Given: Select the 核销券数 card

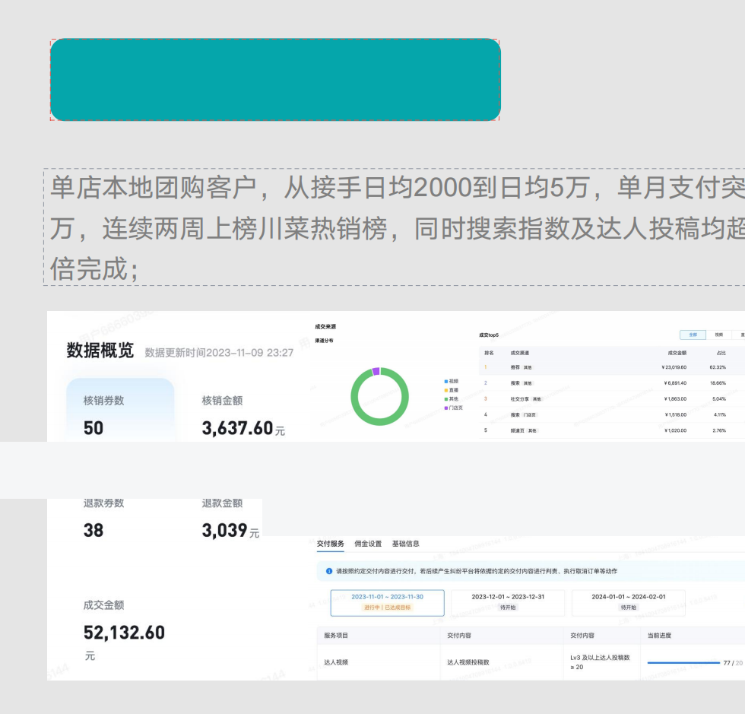Looking at the screenshot, I should pyautogui.click(x=120, y=410).
